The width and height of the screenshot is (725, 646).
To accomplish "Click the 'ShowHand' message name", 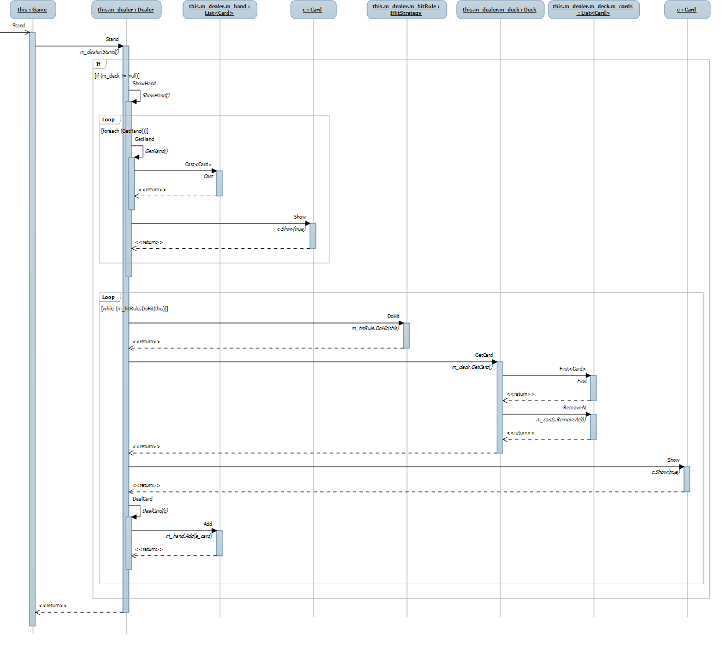I will pos(144,84).
